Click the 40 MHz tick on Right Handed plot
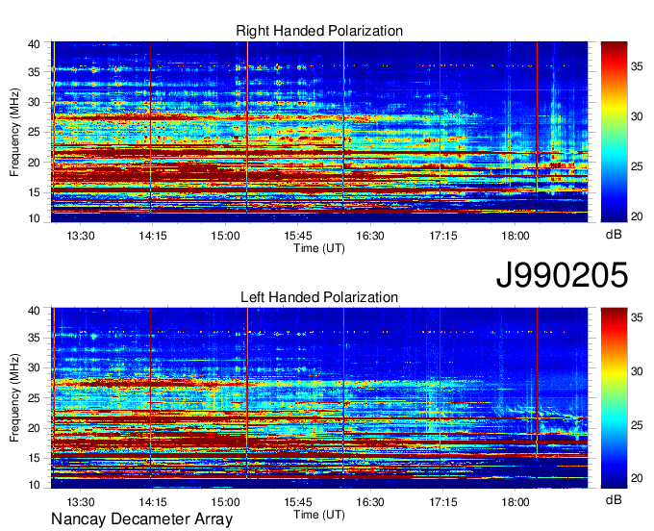The height and width of the screenshot is (531, 654). (35, 44)
